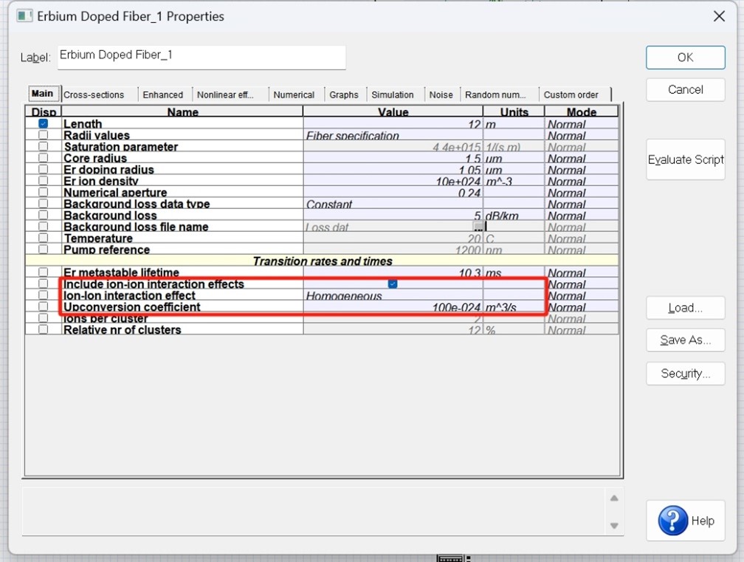The height and width of the screenshot is (562, 744).
Task: Open Background loss data type Constant dropdown
Action: (x=393, y=204)
